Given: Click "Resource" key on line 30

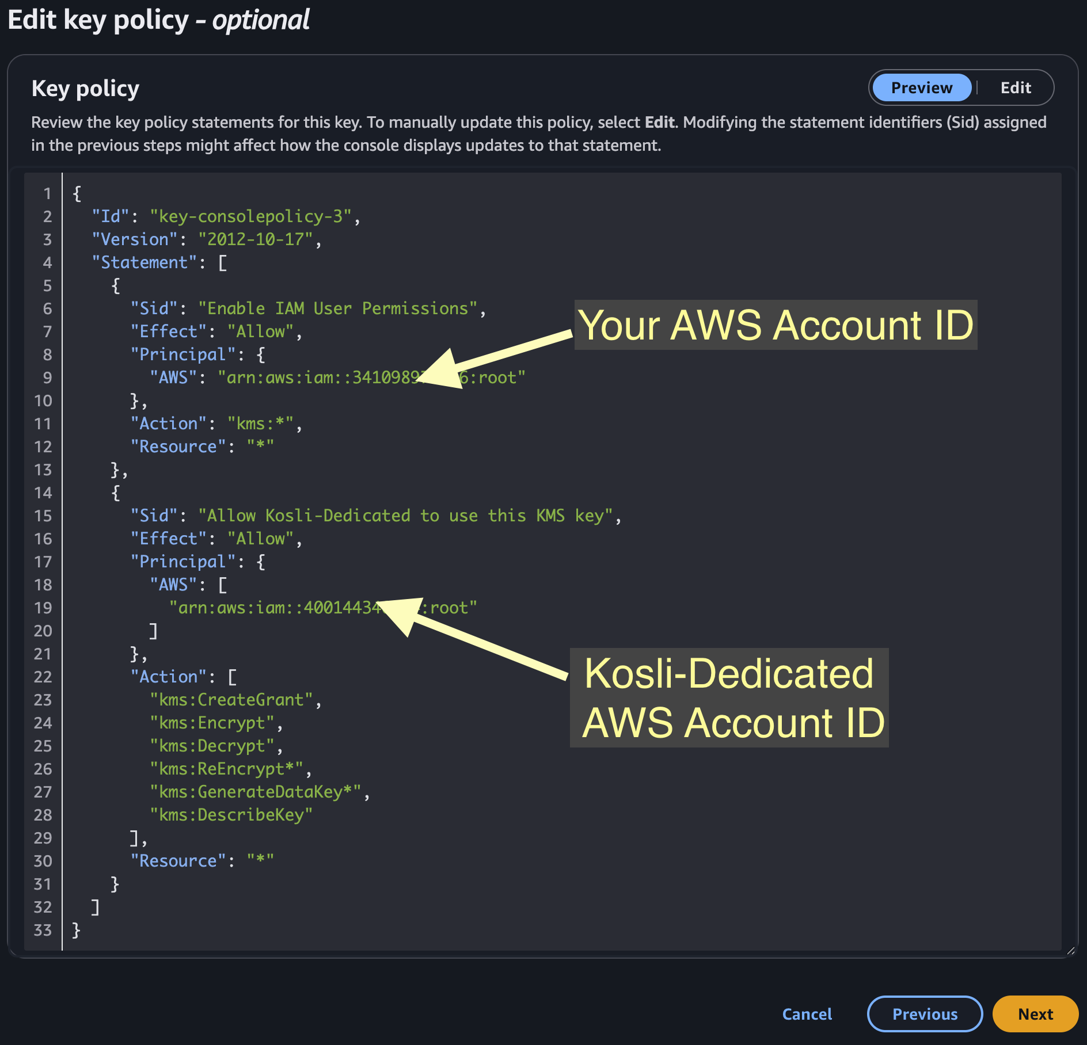Looking at the screenshot, I should (x=178, y=861).
